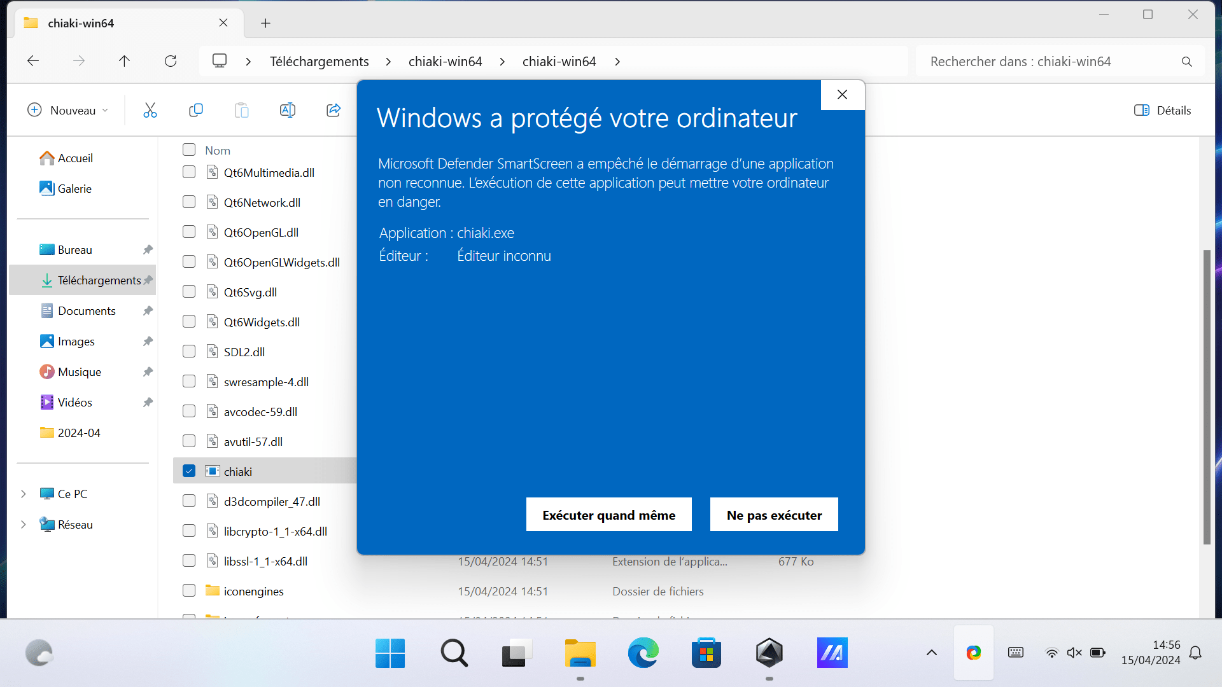Select the libssl-1_1-x64.dll file
The image size is (1222, 687).
tap(265, 561)
